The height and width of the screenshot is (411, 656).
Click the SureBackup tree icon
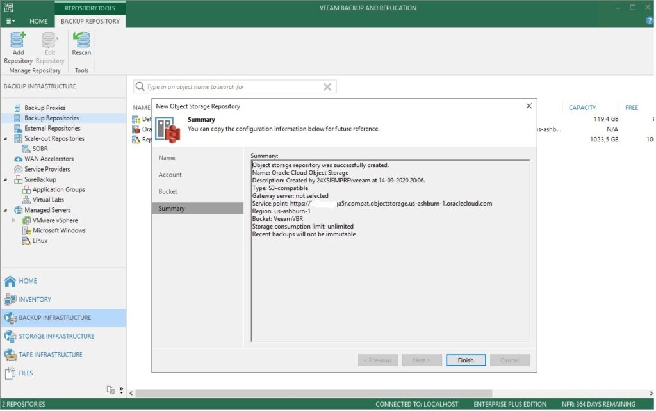click(18, 179)
